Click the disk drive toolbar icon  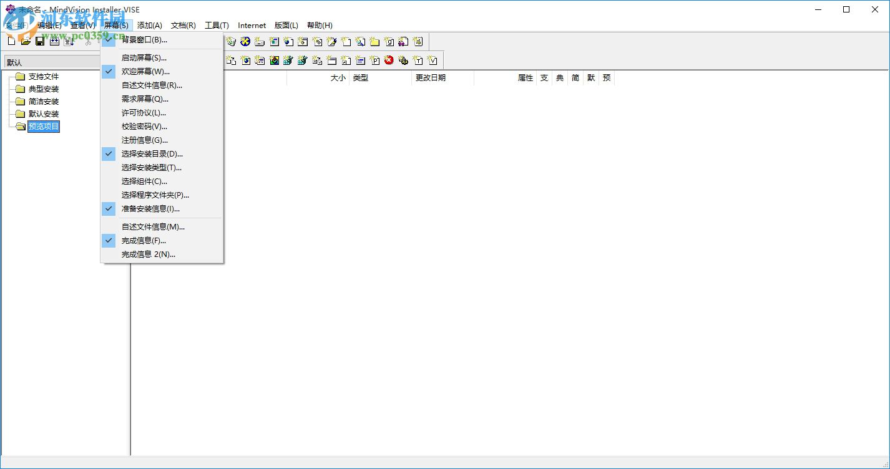click(260, 42)
